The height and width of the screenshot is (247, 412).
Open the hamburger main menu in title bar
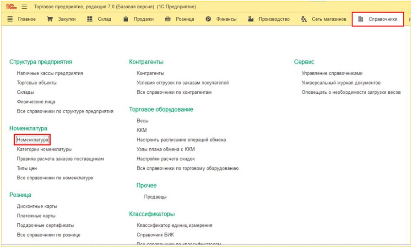pos(24,6)
